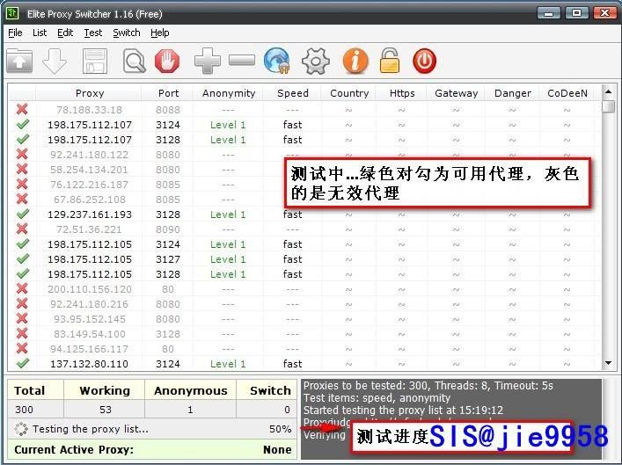Click the Anonymous count 1
Image resolution: width=622 pixels, height=465 pixels.
coord(190,409)
